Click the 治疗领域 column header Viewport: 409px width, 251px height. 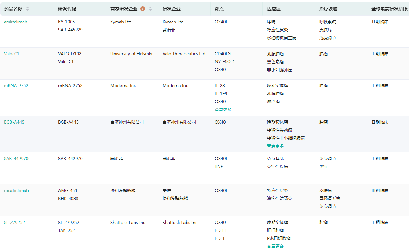point(328,9)
